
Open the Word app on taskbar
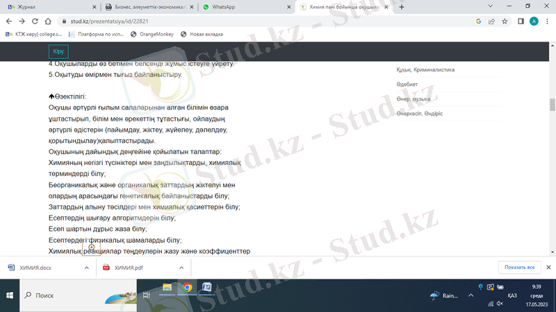(x=206, y=287)
